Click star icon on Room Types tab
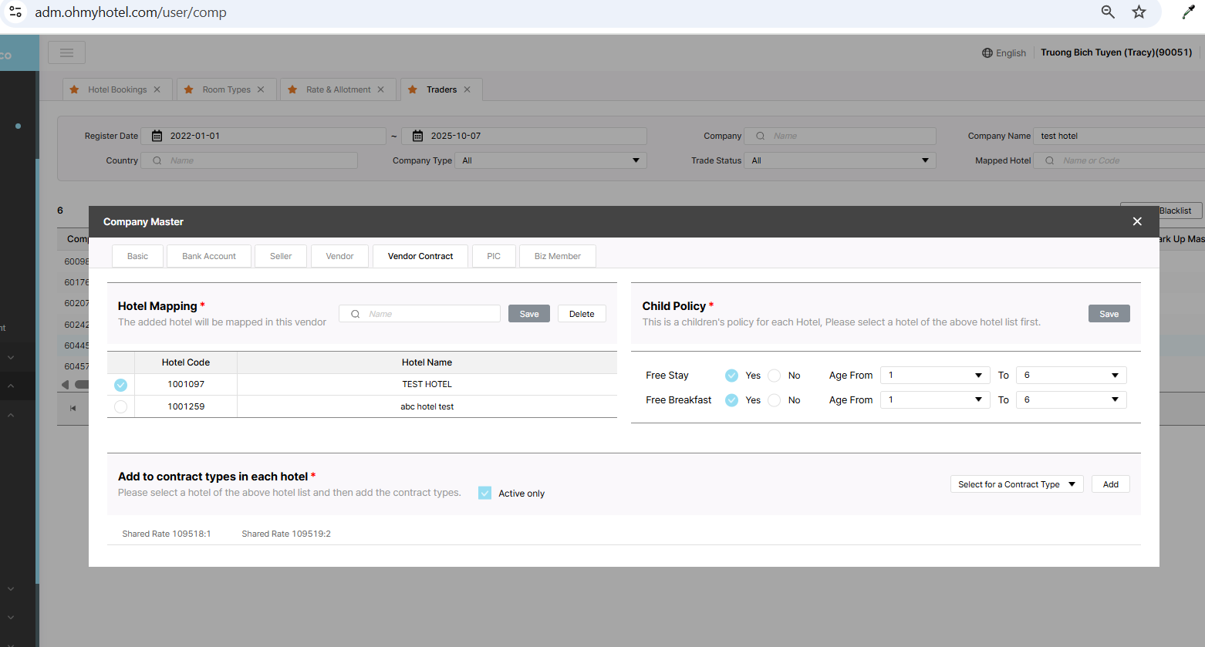 pos(189,89)
